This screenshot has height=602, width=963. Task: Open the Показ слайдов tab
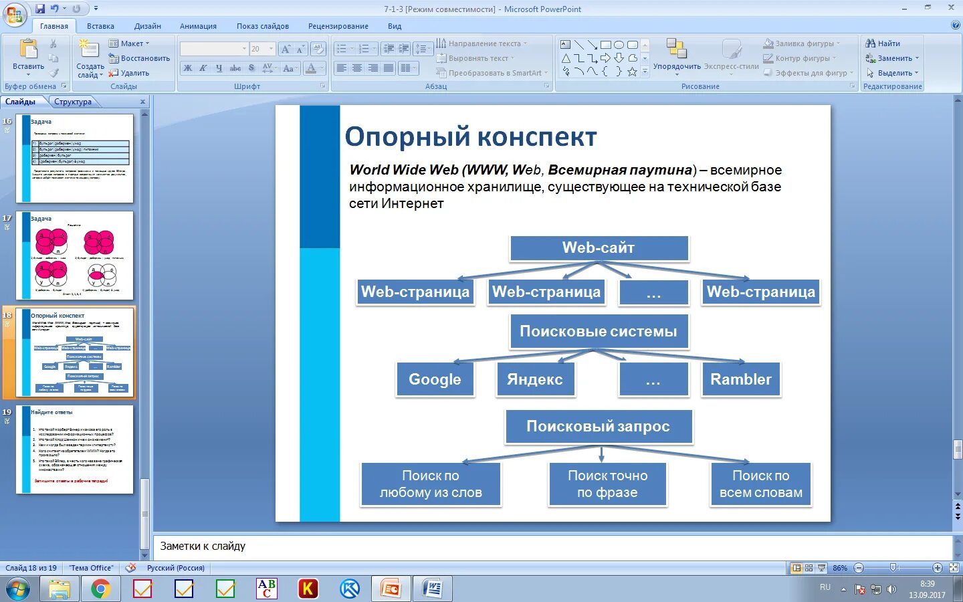(263, 26)
